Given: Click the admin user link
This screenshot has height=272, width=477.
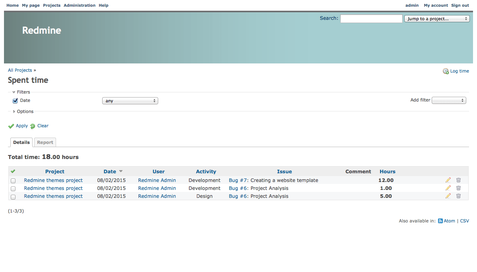Looking at the screenshot, I should click(412, 6).
